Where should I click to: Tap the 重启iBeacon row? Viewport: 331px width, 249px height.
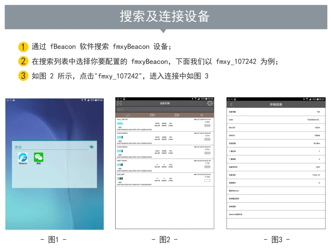pos(276,191)
